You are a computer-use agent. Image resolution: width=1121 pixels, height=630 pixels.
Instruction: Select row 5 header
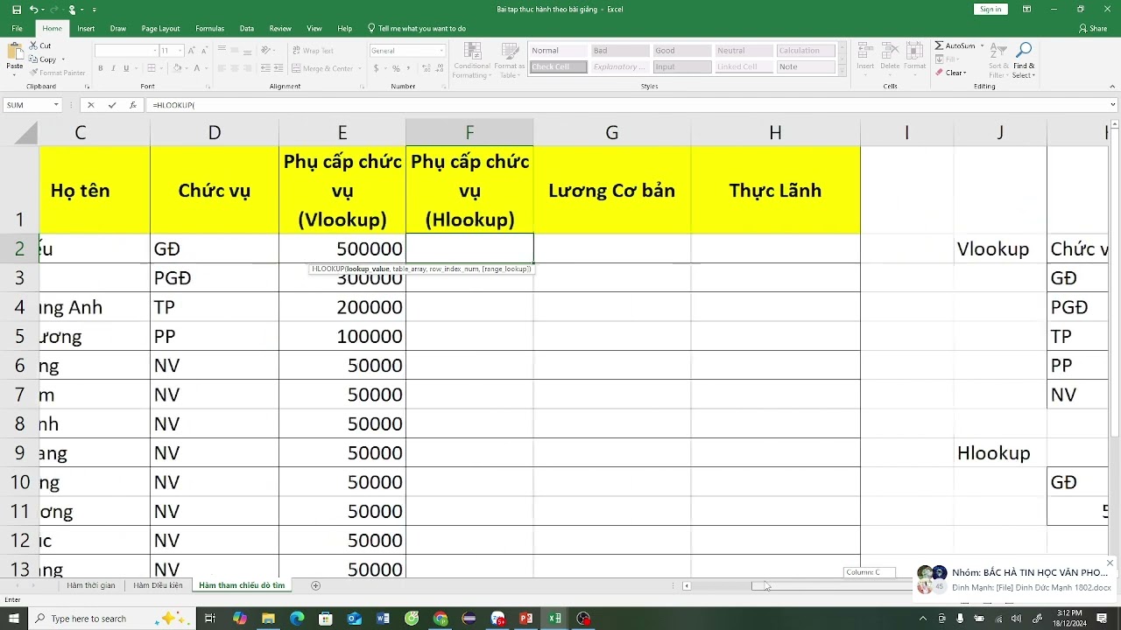tap(19, 336)
